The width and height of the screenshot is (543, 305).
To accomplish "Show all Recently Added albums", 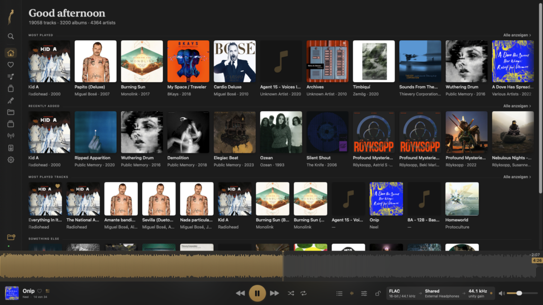I will coord(517,106).
